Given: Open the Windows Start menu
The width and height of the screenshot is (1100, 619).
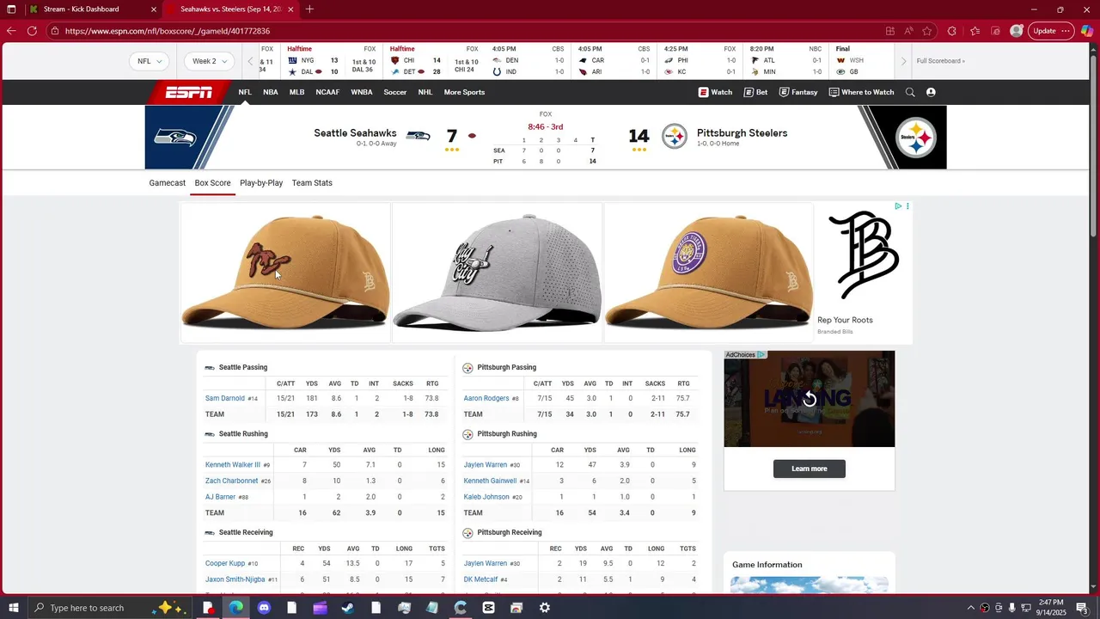Looking at the screenshot, I should point(13,608).
